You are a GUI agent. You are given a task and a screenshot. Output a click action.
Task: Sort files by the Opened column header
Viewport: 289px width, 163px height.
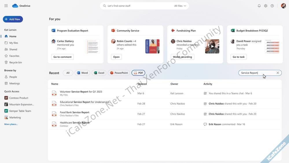point(142,84)
